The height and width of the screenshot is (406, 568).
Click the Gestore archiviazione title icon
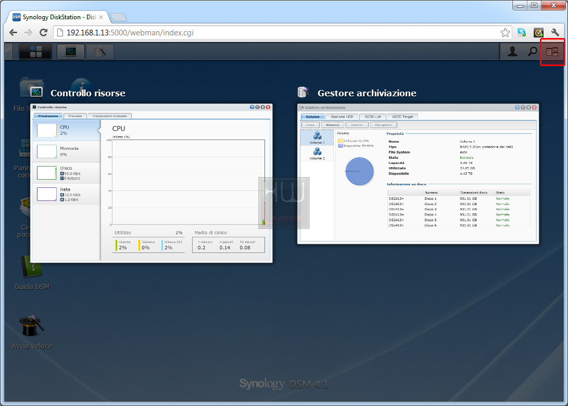pyautogui.click(x=303, y=92)
